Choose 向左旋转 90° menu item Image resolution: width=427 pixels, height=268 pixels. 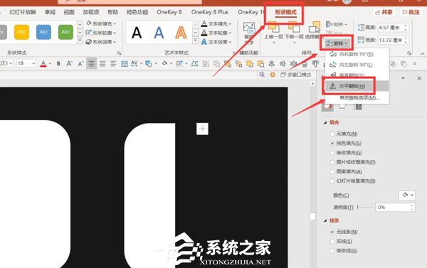pos(357,65)
